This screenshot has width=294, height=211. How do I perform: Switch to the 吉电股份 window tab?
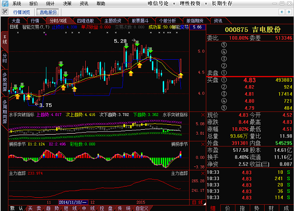point(48,12)
